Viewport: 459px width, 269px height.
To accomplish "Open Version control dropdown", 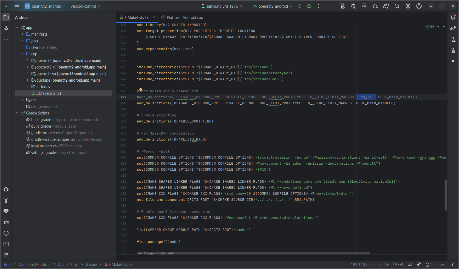I will (85, 6).
